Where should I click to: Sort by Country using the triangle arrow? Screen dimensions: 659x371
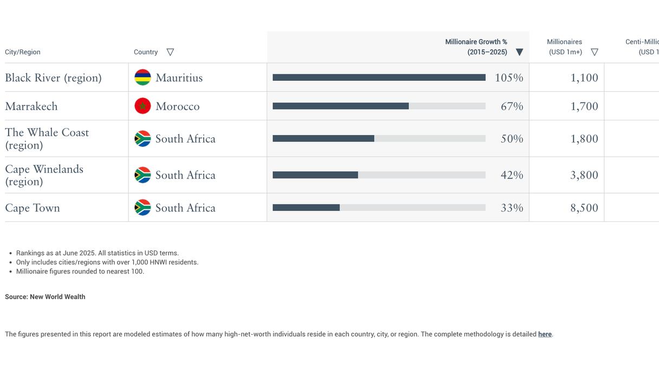coord(170,52)
